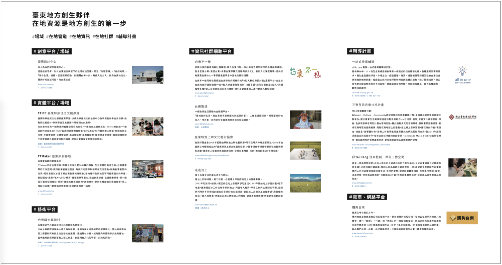Select the #創意平台 / 場域 section header
The height and width of the screenshot is (265, 502).
pyautogui.click(x=52, y=51)
